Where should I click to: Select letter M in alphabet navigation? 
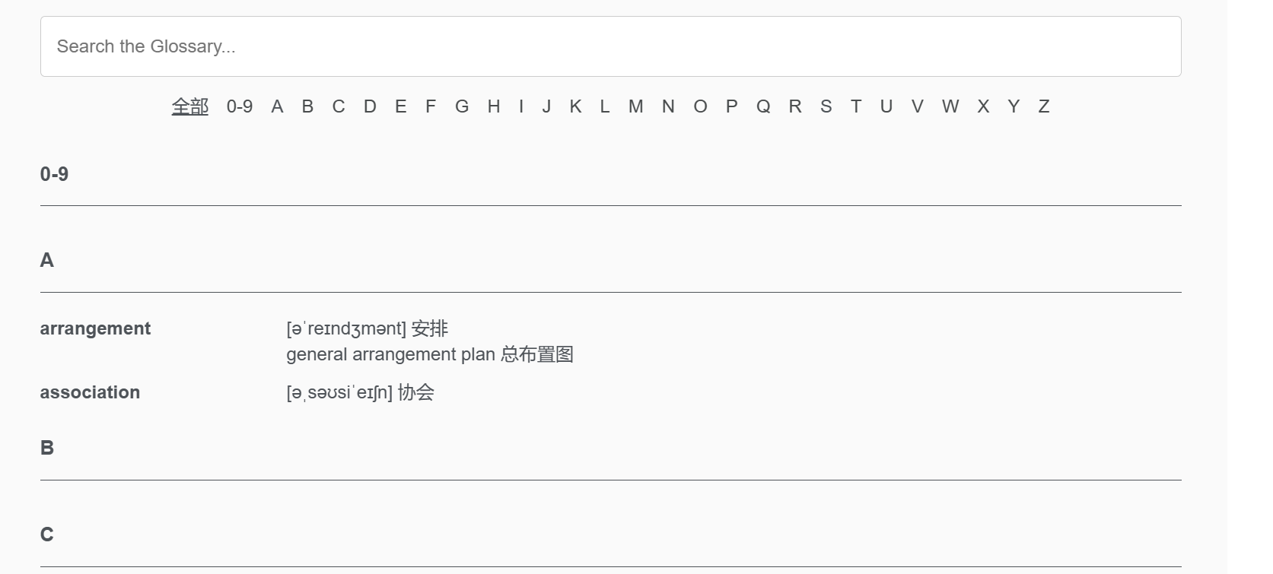(x=636, y=106)
